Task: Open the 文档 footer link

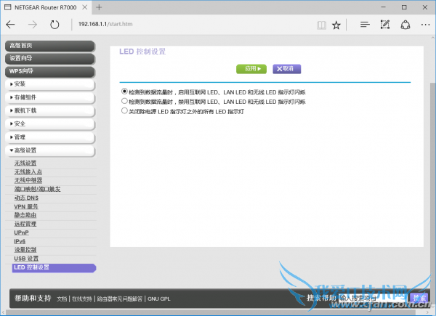Action: (62, 299)
